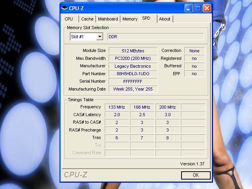Click the Timings Table group title
252x189 pixels.
click(x=81, y=100)
